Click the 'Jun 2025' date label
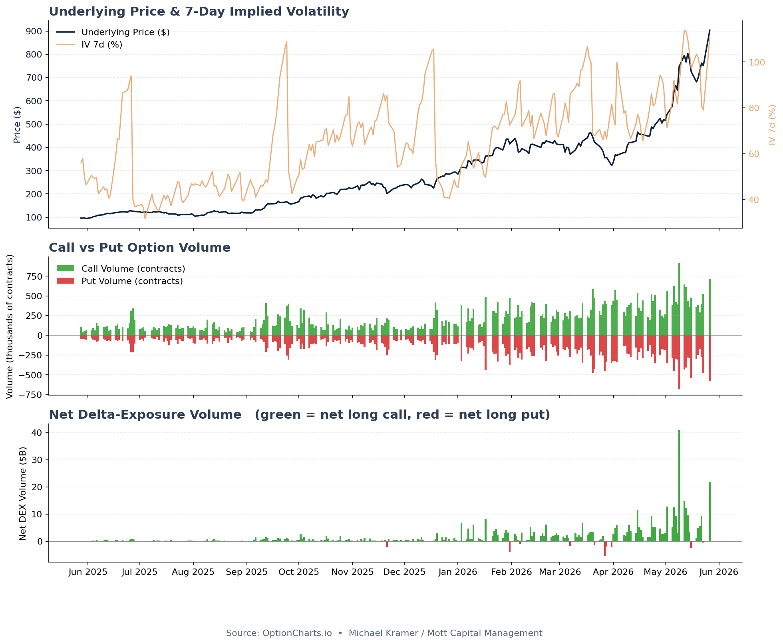Viewport: 783px width, 644px height. pyautogui.click(x=88, y=572)
